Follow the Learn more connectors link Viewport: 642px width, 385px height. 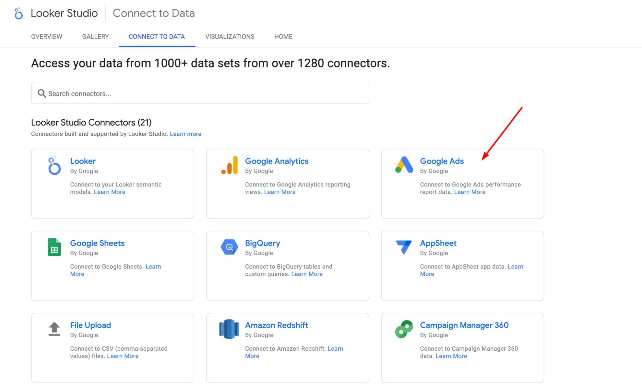pyautogui.click(x=185, y=134)
